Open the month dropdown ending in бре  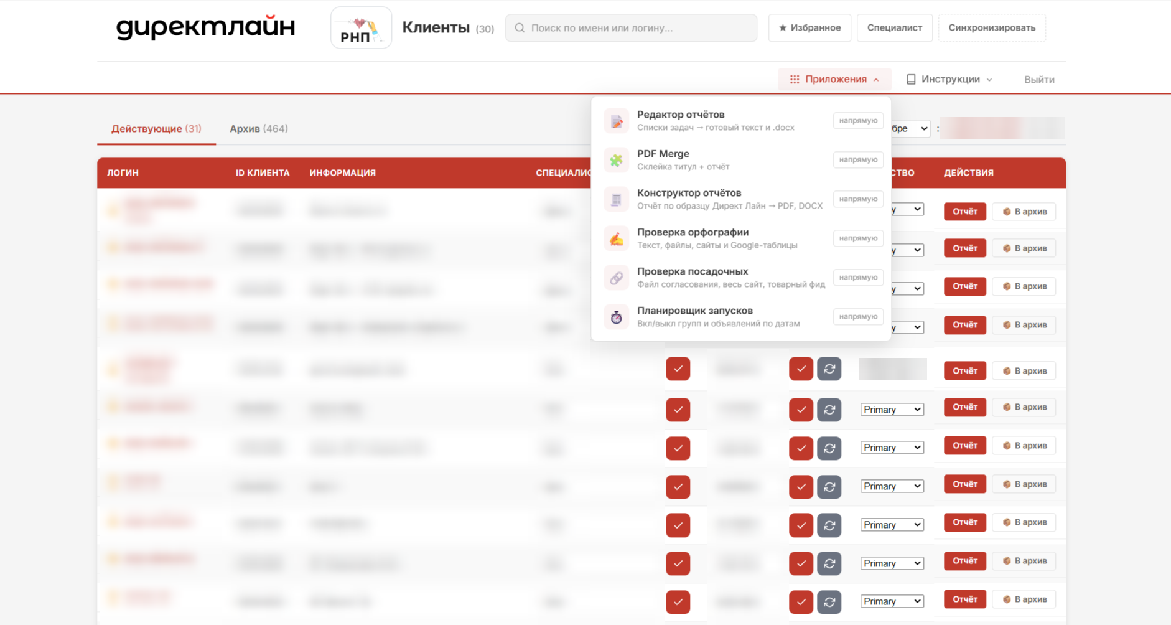pos(910,128)
